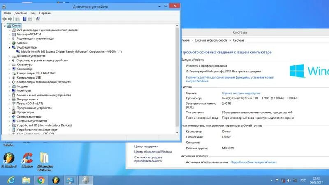Click the Аудиовходы и аудиовыходы category icon
Image resolution: width=329 pixels, height=185 pixels.
14,39
